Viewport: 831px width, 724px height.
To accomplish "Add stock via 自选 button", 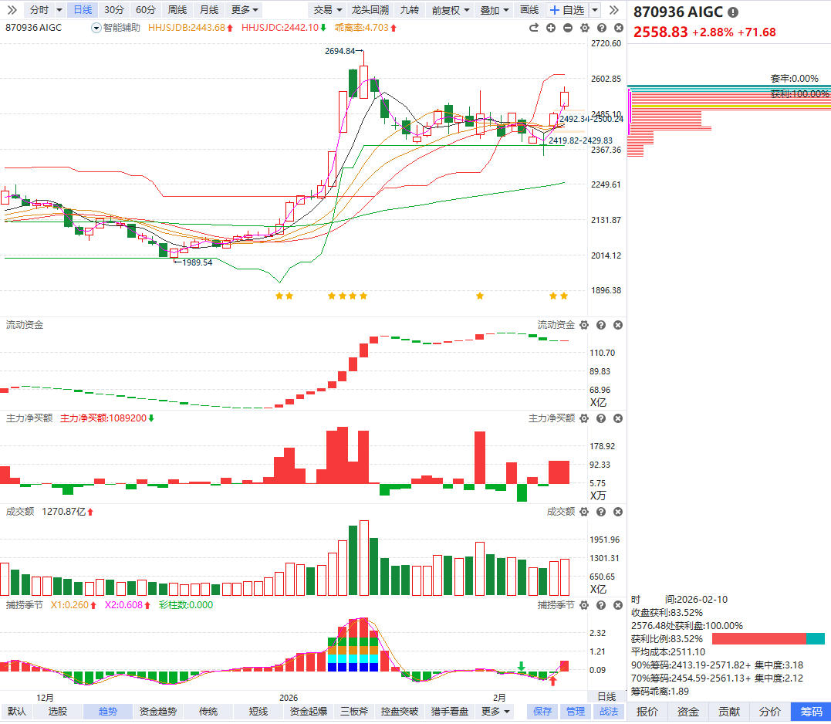I will [x=566, y=10].
